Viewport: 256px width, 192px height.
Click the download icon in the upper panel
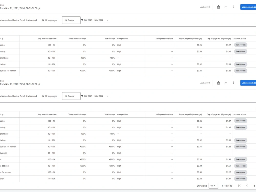point(226,7)
